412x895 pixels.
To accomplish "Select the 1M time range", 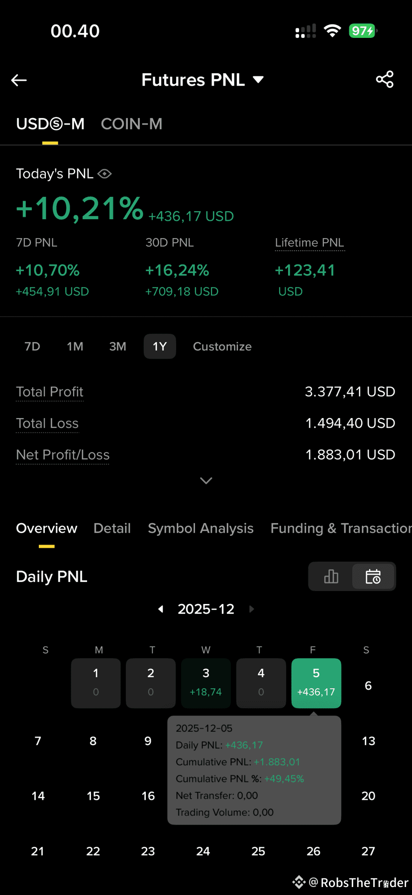I will pos(75,346).
